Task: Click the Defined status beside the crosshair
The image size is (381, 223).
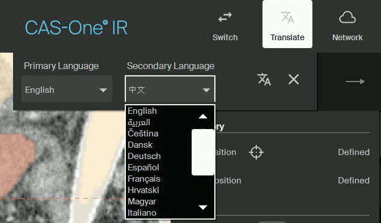Action: tap(354, 152)
